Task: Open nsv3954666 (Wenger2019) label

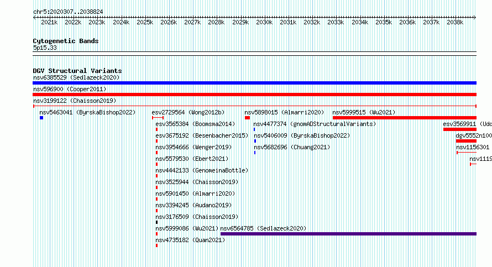Action: (193, 147)
